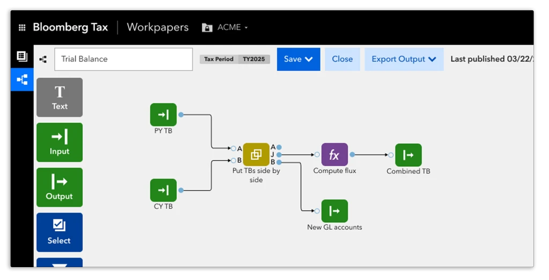549x280 pixels.
Task: Click the workflow icon beside name field
Action: pos(43,59)
